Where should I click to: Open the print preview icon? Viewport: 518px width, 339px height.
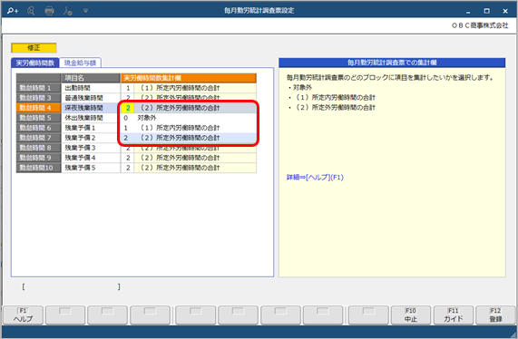click(x=31, y=11)
